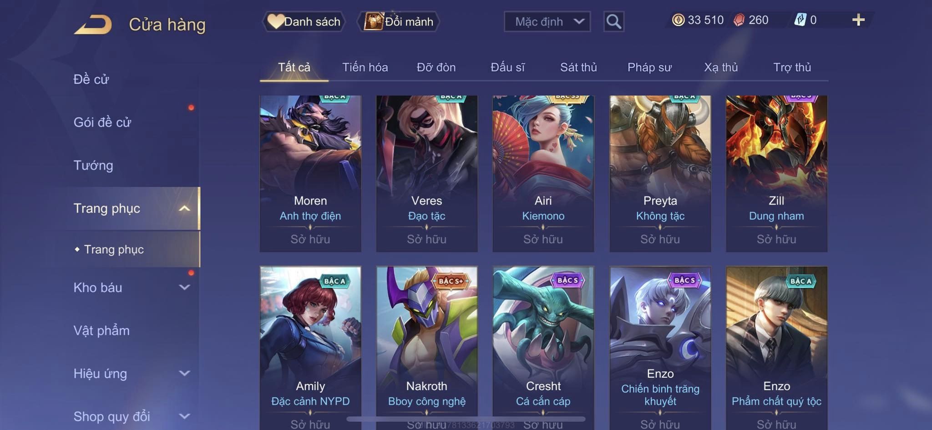Open the search magnifier icon
Image resolution: width=932 pixels, height=430 pixels.
coord(613,21)
